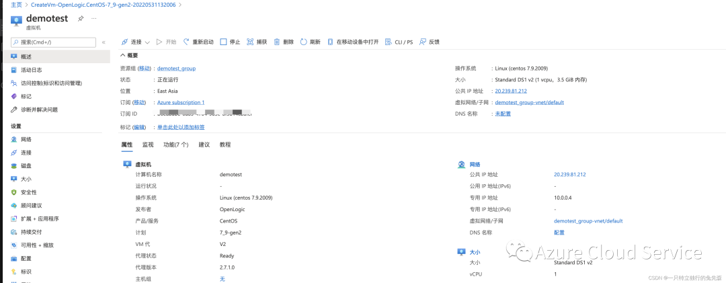Select the Properties (属性) tab
The height and width of the screenshot is (283, 726).
point(127,145)
